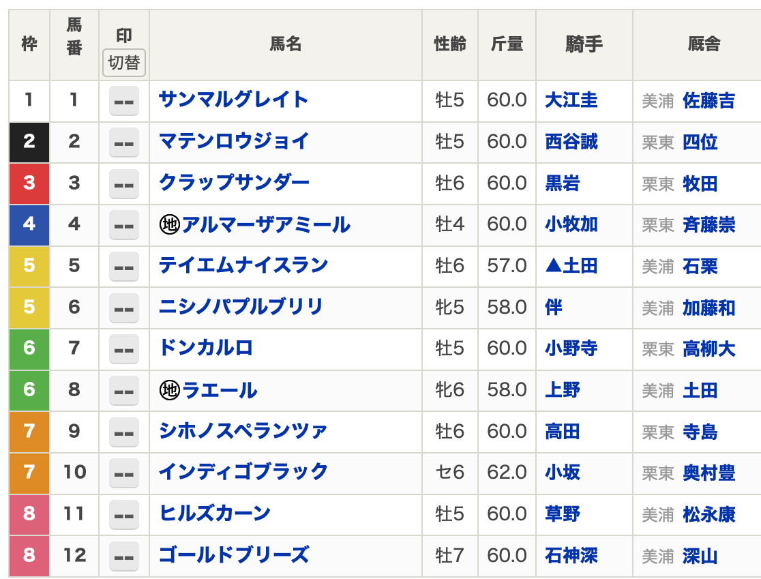761x579 pixels.
Task: Click the 地 icon beside アルマーザアミール
Action: [x=169, y=224]
